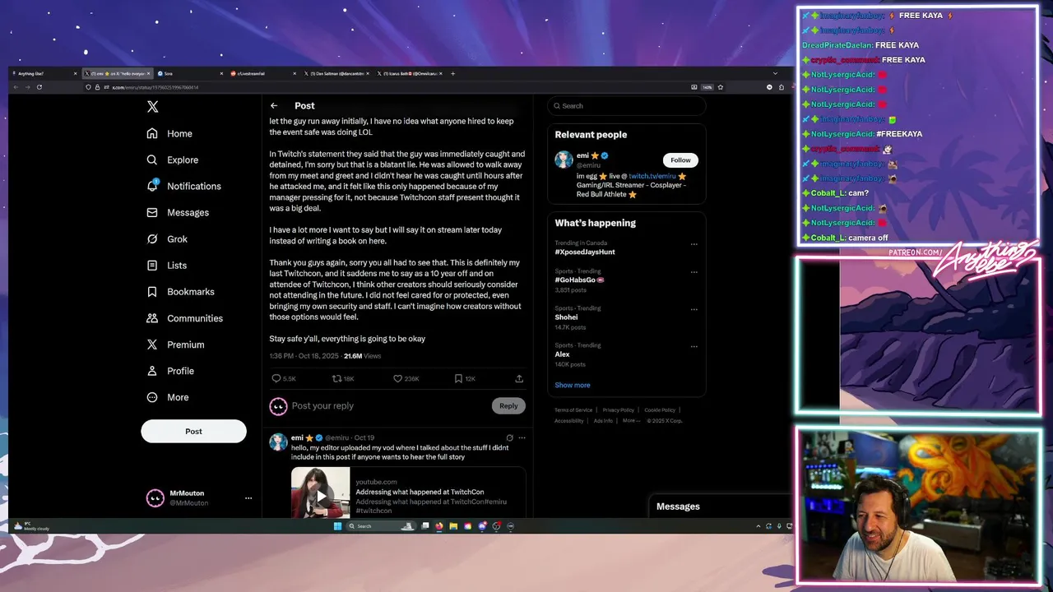Open Messages in X sidebar
The width and height of the screenshot is (1053, 592).
click(x=178, y=212)
